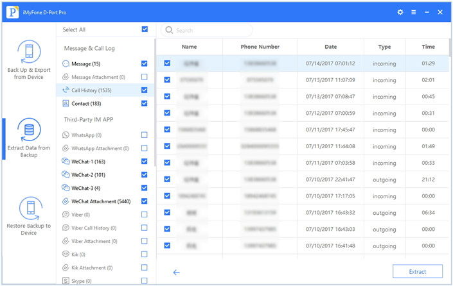
Task: Open the settings gear icon
Action: pos(400,12)
